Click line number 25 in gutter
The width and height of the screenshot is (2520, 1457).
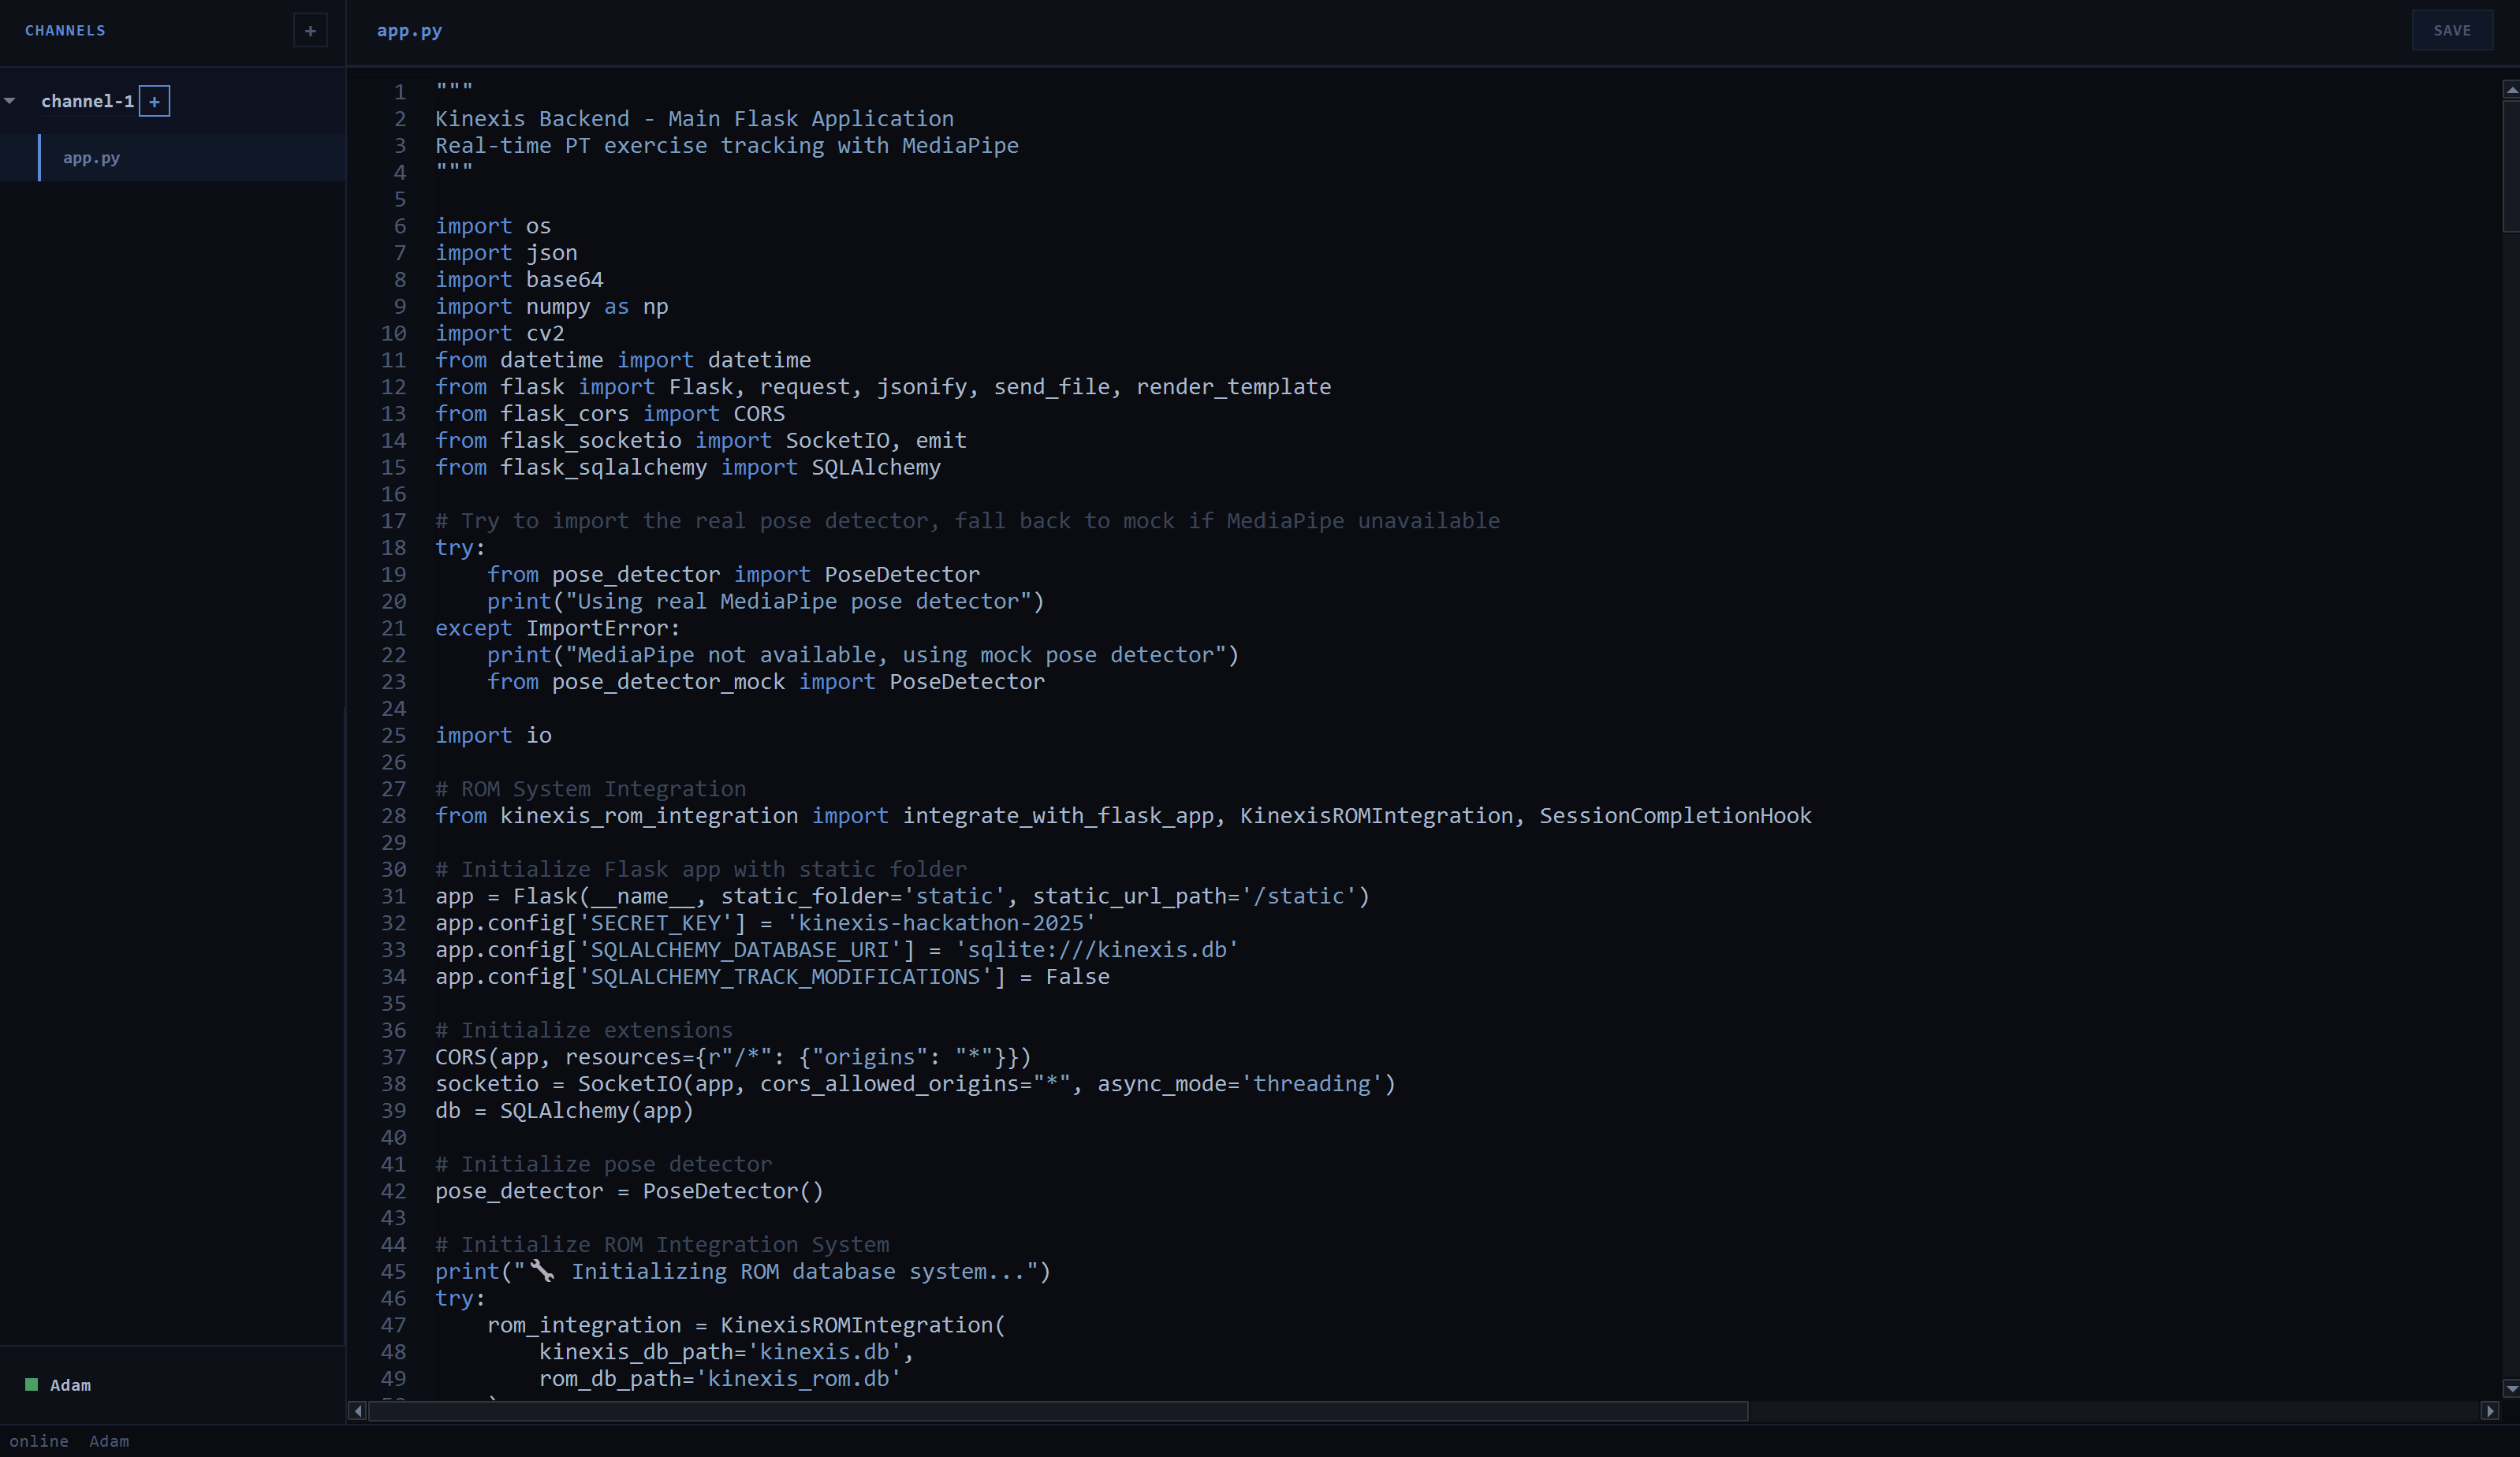394,735
